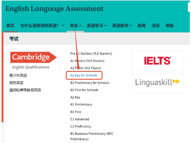191x143 pixels.
Task: Click the Cambridge English Qualifications logo
Action: (35, 61)
